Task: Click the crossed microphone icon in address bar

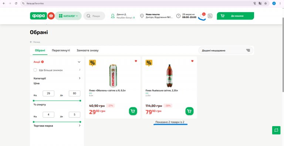Action: 255,3
